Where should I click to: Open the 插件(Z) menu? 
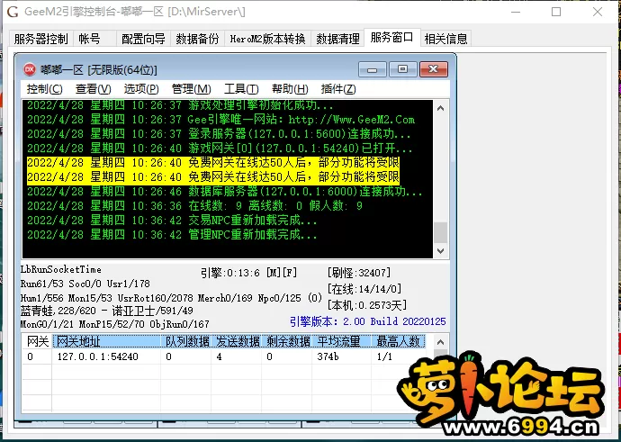338,89
